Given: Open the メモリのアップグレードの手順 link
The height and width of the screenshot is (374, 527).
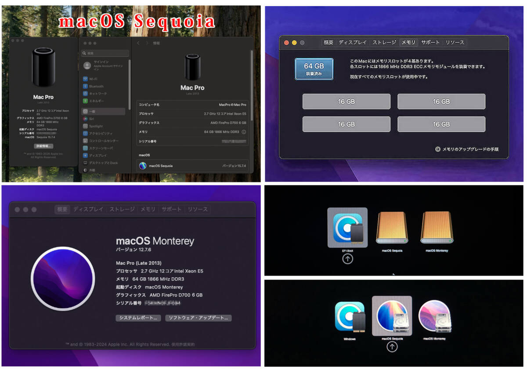Looking at the screenshot, I should tap(470, 149).
